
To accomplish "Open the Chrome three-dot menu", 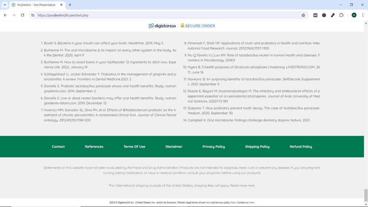I will pos(363,15).
